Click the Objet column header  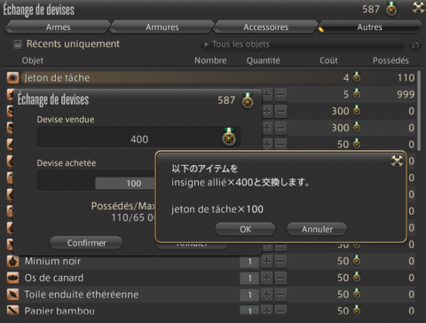pos(32,60)
